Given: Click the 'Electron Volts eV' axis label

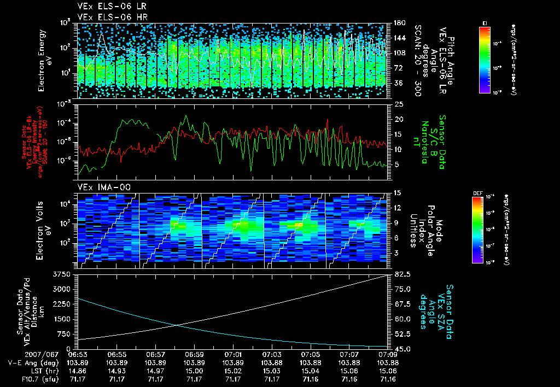Looking at the screenshot, I should [x=43, y=230].
